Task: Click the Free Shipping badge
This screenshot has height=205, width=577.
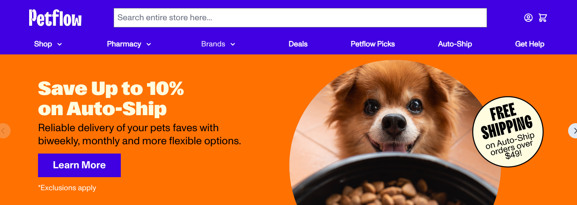Action: pyautogui.click(x=507, y=132)
